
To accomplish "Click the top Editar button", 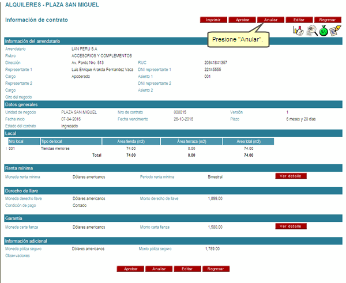I will click(299, 20).
